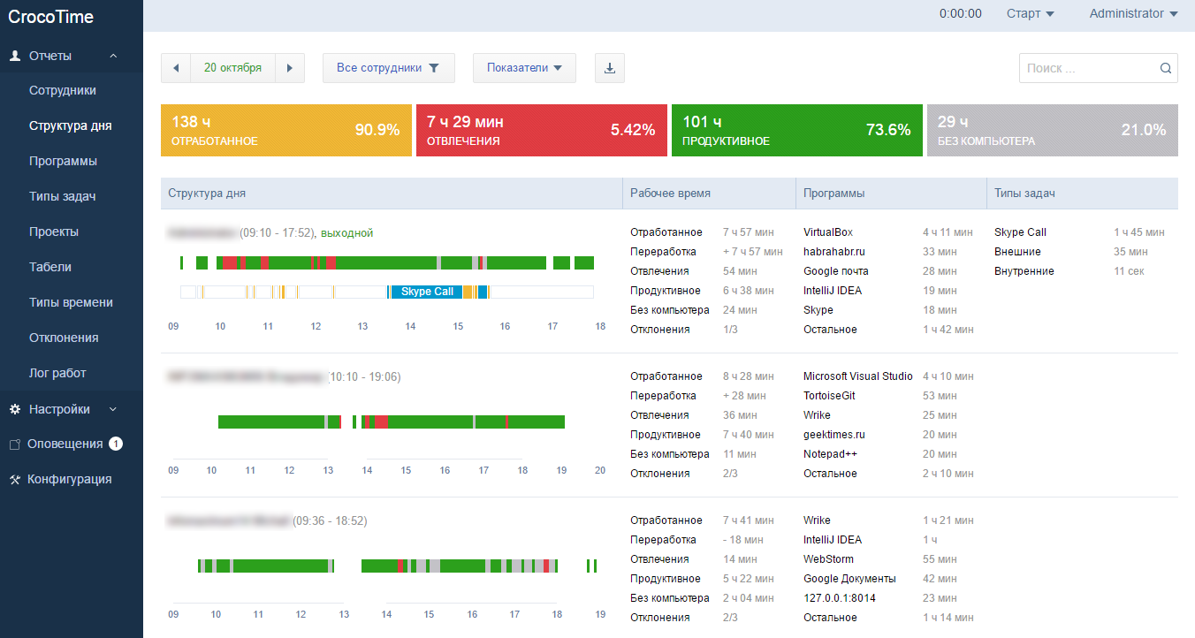Click the download export icon
Screen dimensions: 1195x638
coord(610,68)
